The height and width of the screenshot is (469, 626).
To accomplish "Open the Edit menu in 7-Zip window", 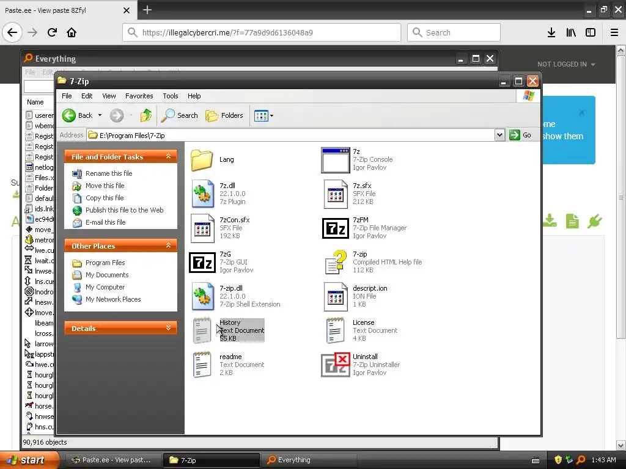I will (87, 96).
